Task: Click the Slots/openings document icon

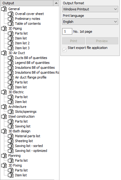Action: (x=11, y=112)
